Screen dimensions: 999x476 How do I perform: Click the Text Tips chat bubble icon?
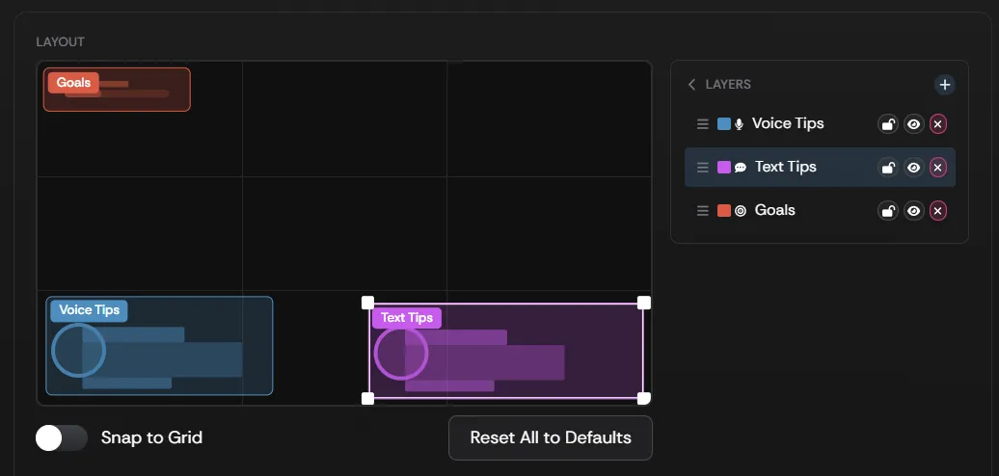coord(741,168)
